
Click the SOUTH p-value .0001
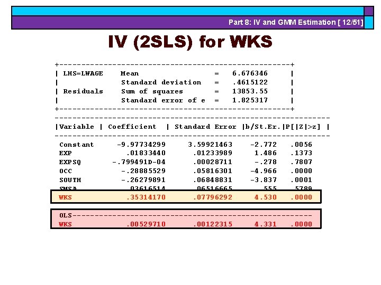tap(301, 180)
